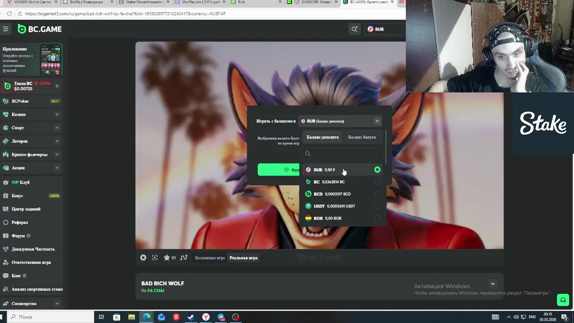Image resolution: width=574 pixels, height=323 pixels.
Task: Switch to the Kick browser tab
Action: coord(257,2)
